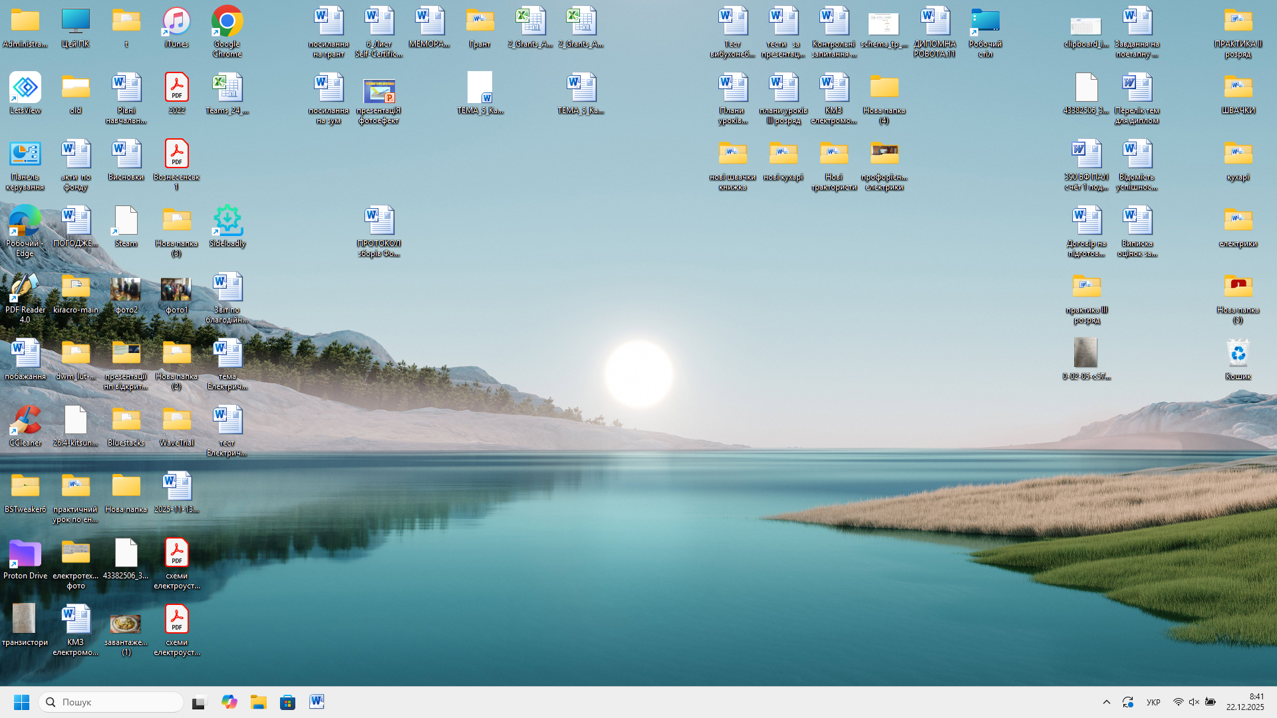Screen dimensions: 1277x718
Task: Open the clock and date flyout
Action: click(x=1244, y=702)
